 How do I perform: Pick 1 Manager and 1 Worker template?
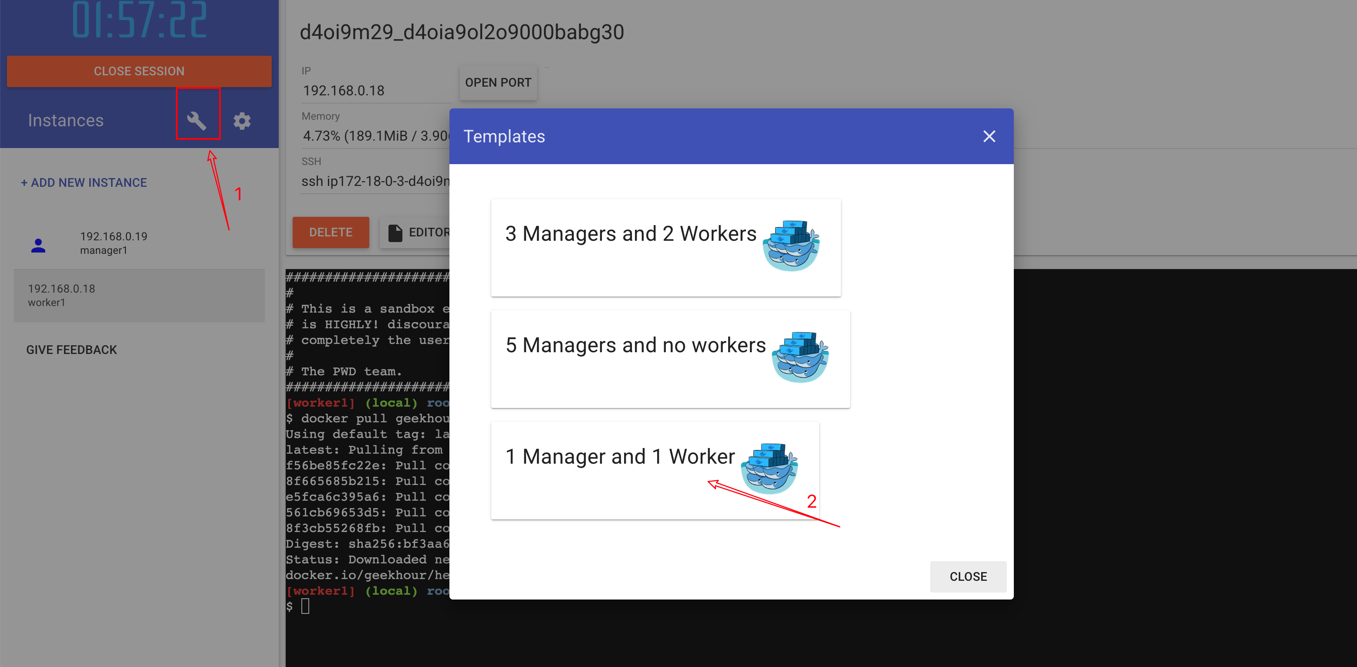tap(620, 457)
